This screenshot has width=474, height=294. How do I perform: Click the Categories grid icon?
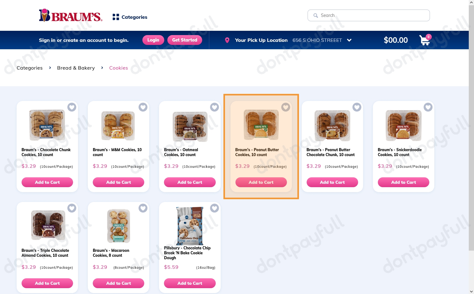click(116, 17)
